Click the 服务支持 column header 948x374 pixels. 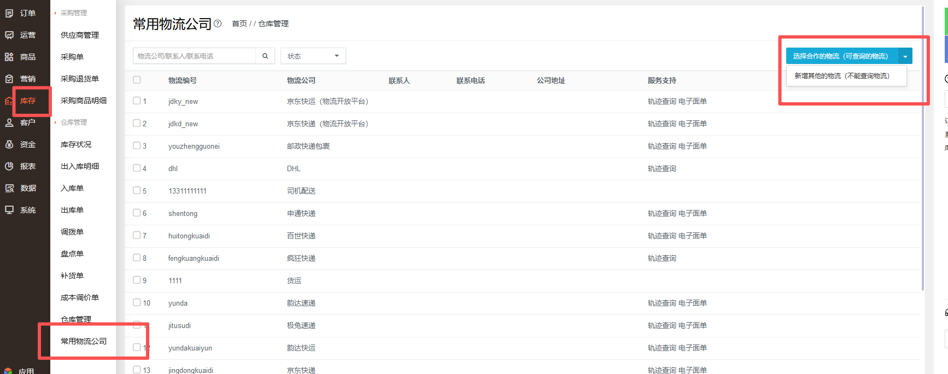pos(662,80)
